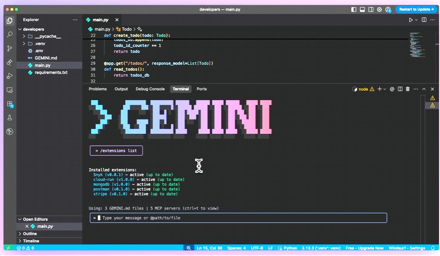This screenshot has width=440, height=256.
Task: Expand the Timeline section
Action: (x=49, y=241)
